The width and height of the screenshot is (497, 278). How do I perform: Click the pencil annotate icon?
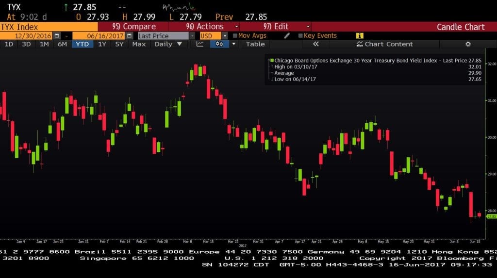[x=287, y=36]
